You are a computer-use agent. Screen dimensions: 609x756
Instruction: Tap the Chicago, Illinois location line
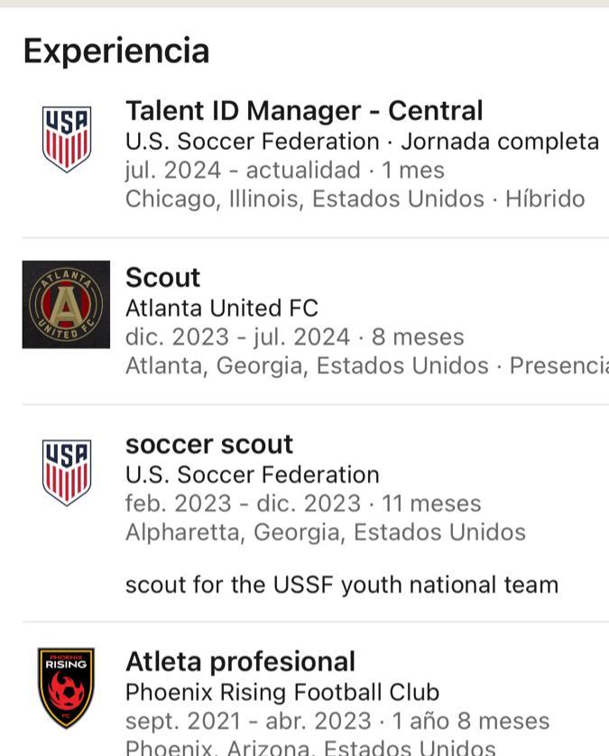click(355, 198)
